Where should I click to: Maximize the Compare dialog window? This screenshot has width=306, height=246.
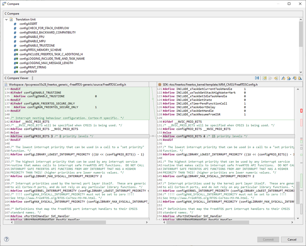(289, 4)
